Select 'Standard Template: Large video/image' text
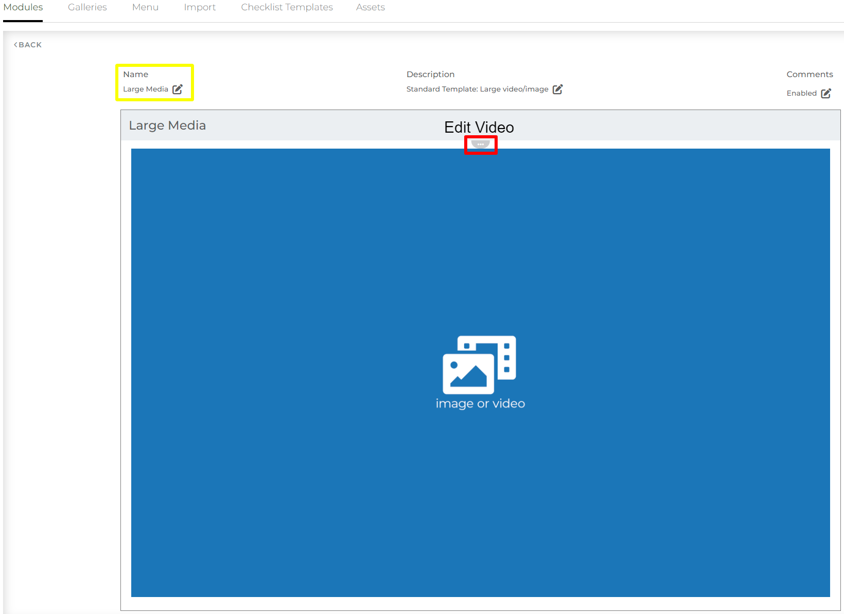 tap(477, 89)
